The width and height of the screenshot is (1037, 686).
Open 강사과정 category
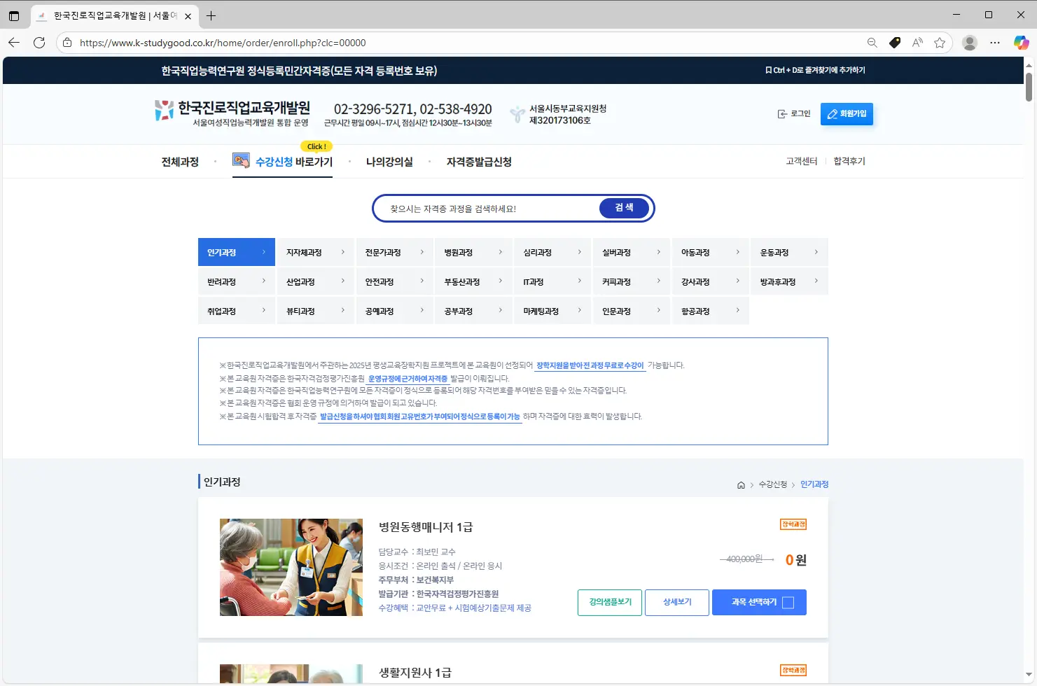click(711, 281)
